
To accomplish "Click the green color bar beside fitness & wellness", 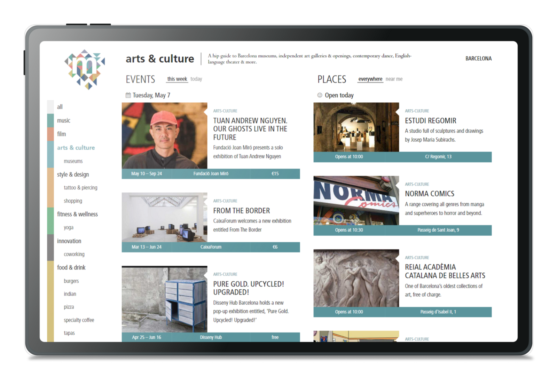I will (50, 221).
